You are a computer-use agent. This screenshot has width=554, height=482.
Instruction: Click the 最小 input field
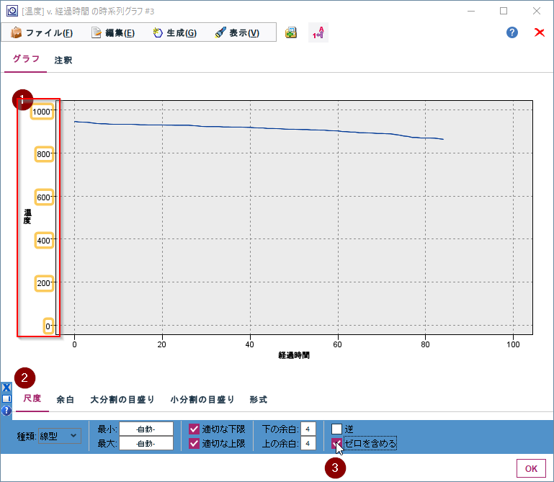(x=146, y=429)
